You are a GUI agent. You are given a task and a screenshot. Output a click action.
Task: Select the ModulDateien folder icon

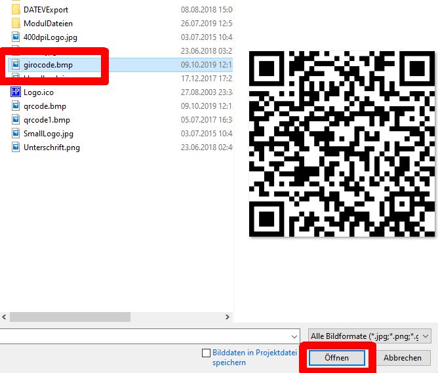click(x=16, y=24)
